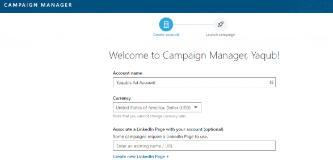Click the Account name field label

tap(127, 73)
